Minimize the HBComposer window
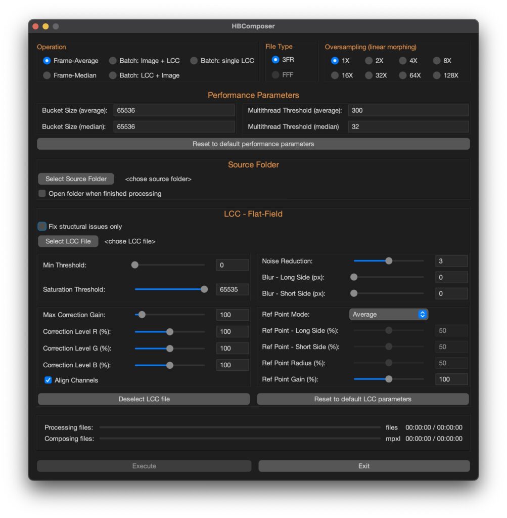The image size is (507, 518). (x=45, y=26)
